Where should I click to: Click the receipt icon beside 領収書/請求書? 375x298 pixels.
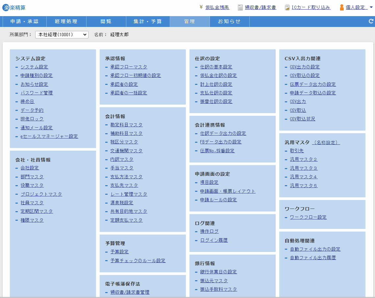pos(240,7)
